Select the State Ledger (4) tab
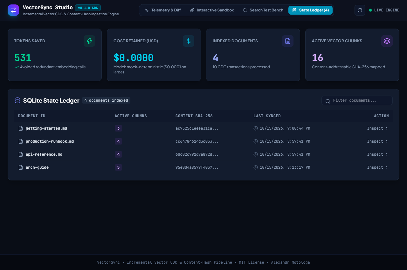Viewport: 407px width, 270px height. [x=310, y=10]
